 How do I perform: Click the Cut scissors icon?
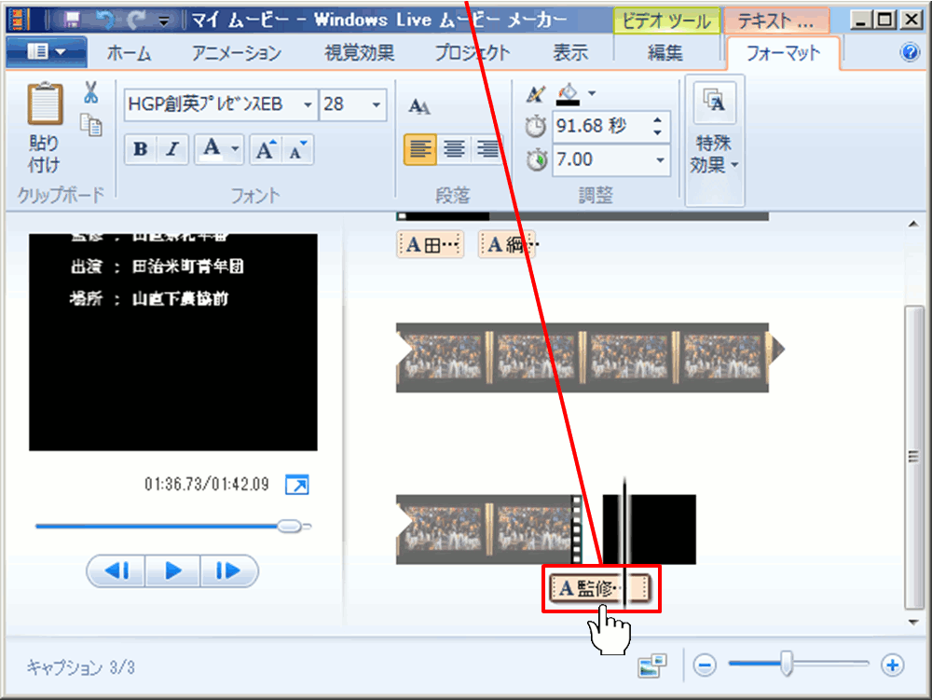(x=90, y=92)
